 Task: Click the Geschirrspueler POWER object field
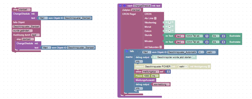[157, 67]
